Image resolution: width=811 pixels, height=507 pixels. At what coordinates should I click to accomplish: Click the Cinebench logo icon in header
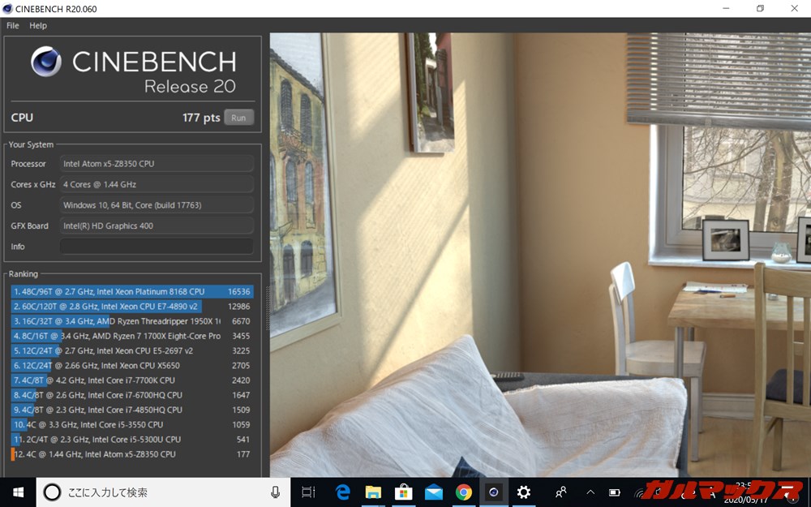click(47, 62)
